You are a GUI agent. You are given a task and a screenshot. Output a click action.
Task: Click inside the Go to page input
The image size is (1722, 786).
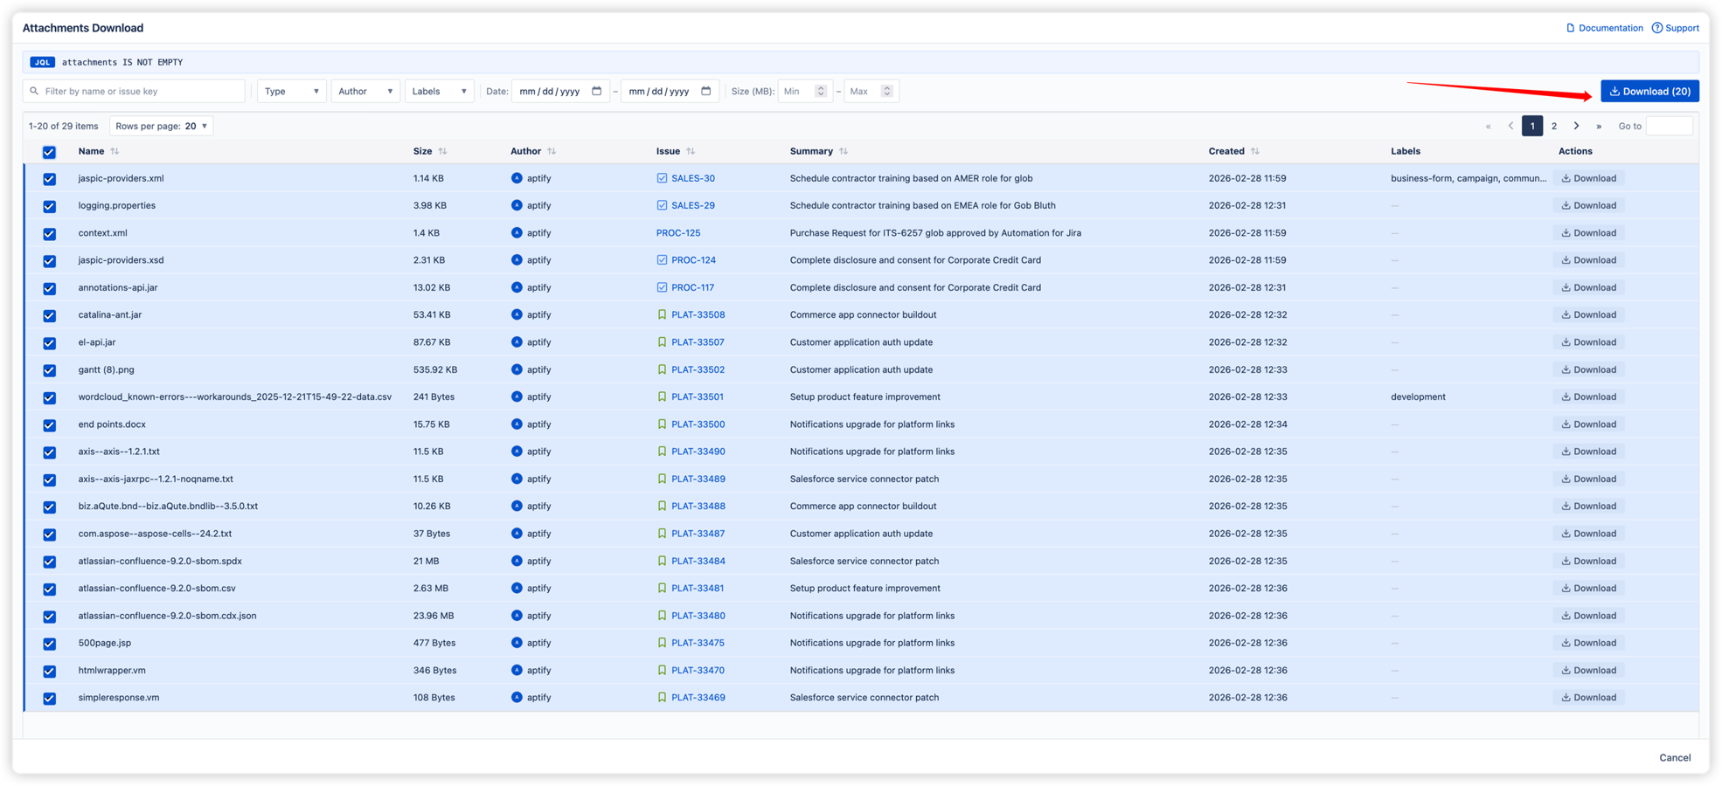[1669, 125]
